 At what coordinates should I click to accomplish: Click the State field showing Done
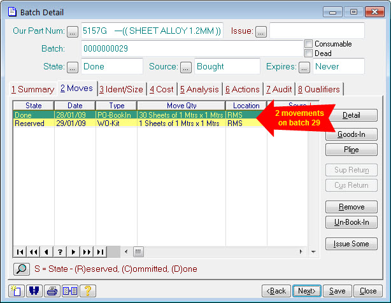(x=112, y=66)
